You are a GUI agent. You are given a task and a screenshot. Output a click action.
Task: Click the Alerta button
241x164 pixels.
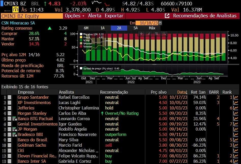(95, 16)
